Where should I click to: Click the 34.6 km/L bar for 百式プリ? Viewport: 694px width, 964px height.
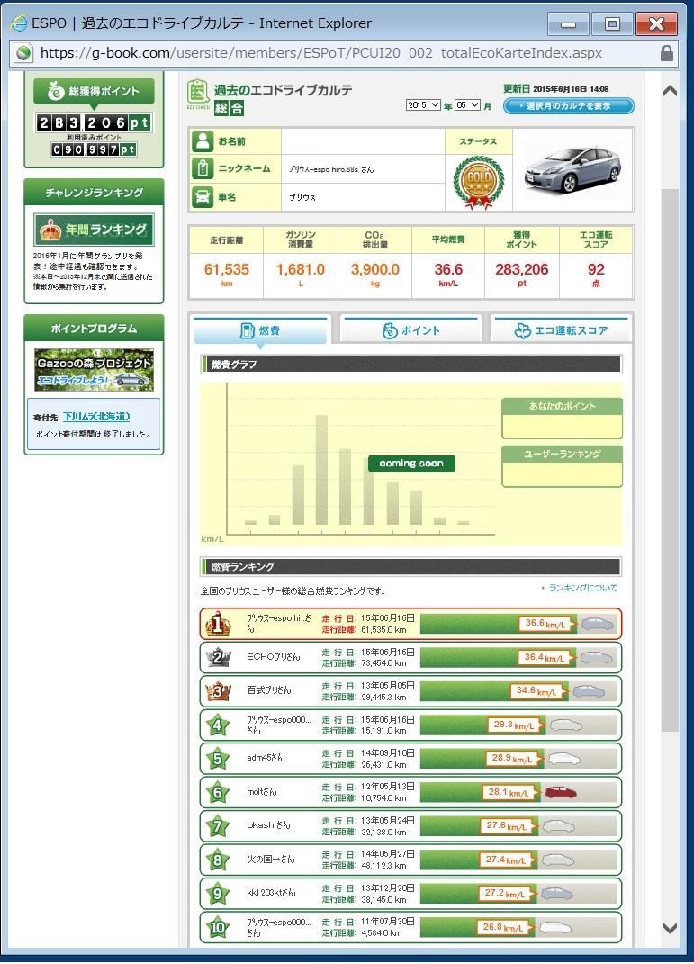pos(493,691)
